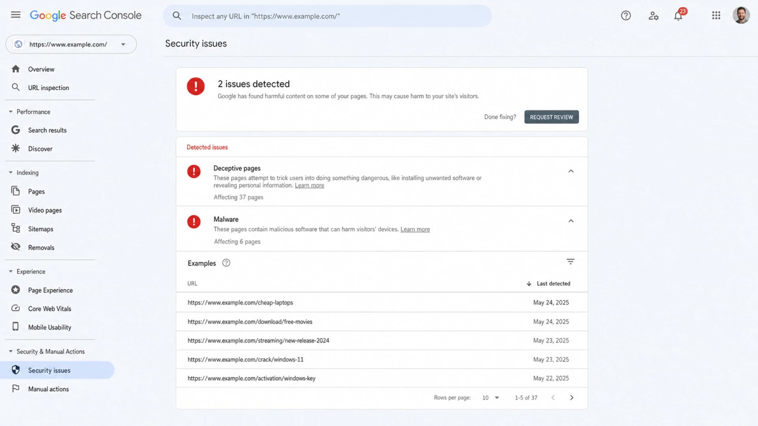Open Learn more link for Malware
The image size is (758, 426).
pyautogui.click(x=415, y=229)
